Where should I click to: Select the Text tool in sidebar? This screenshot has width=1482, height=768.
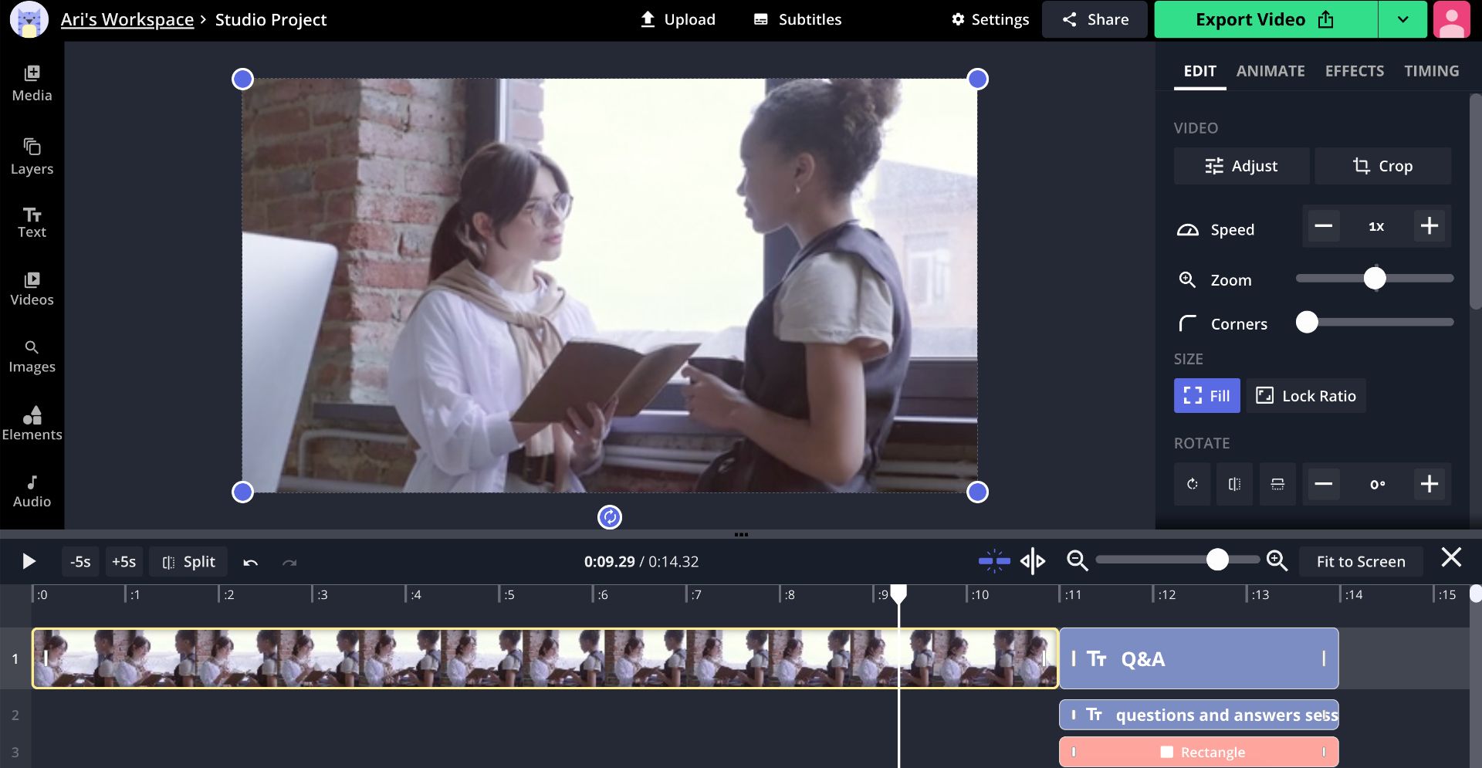click(x=32, y=222)
